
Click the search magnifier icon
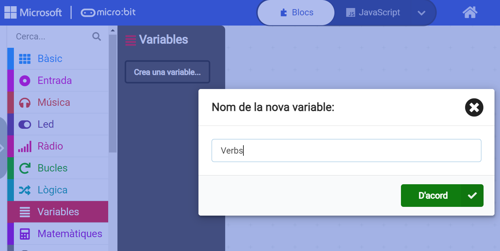tap(96, 36)
